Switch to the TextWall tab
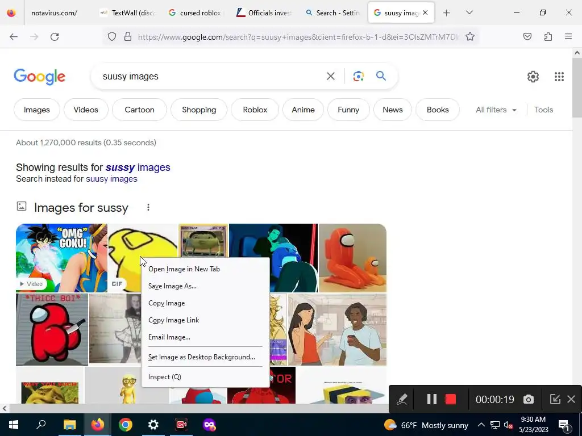 click(x=128, y=13)
